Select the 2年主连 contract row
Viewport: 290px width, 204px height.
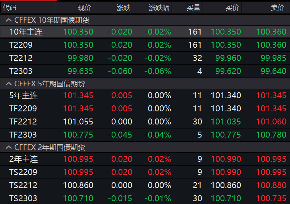pyautogui.click(x=23, y=159)
